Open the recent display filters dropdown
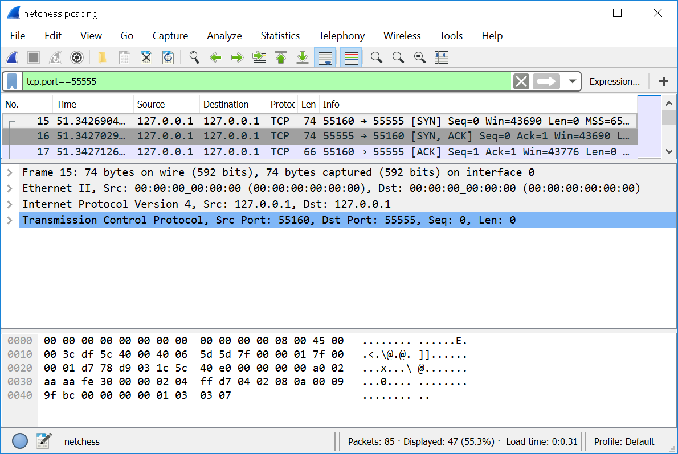The image size is (678, 454). pyautogui.click(x=572, y=81)
